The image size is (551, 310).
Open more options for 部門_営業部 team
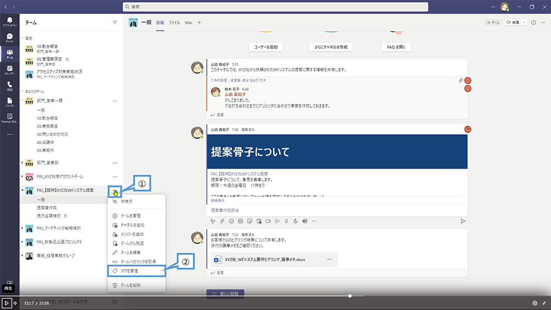115,163
